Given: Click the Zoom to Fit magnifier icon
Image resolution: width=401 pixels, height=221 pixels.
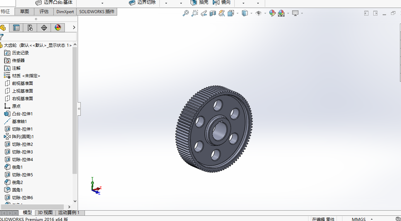Looking at the screenshot, I should pyautogui.click(x=186, y=13).
